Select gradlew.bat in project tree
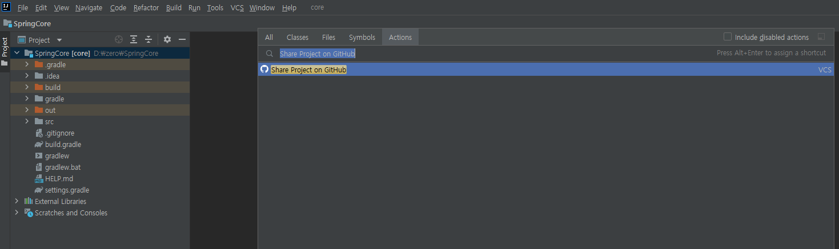 point(63,167)
